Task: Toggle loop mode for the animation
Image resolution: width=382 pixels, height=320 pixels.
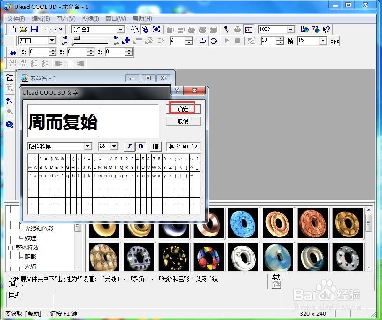Action: (x=214, y=41)
